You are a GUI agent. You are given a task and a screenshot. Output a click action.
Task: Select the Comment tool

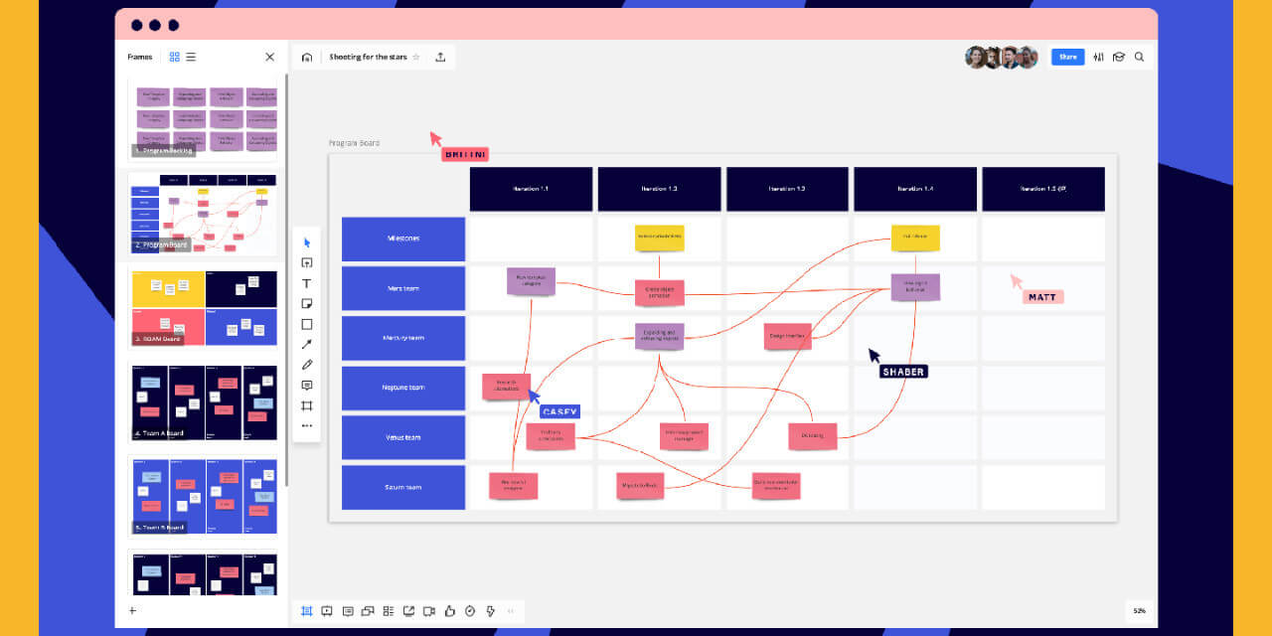coord(307,386)
